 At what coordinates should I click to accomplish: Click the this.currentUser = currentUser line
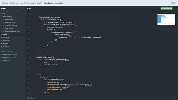58,22
